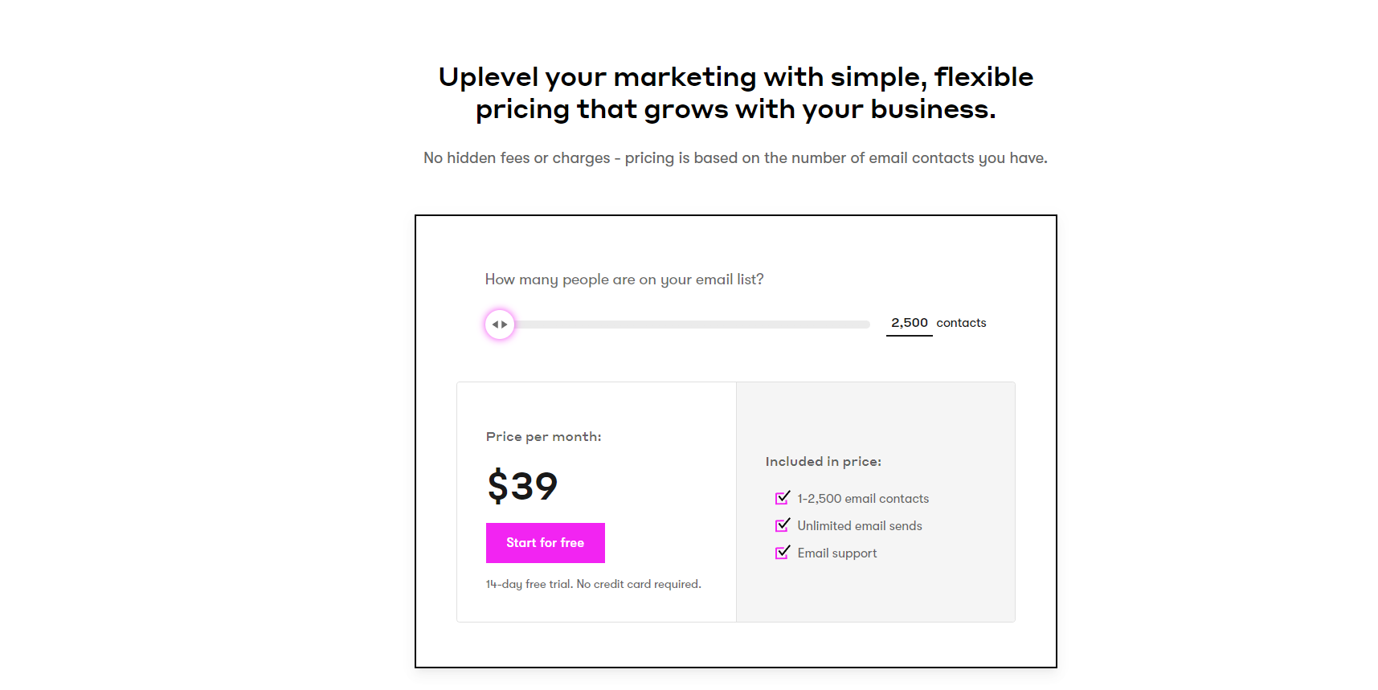Click the "Uplevel your marketing" headline
Viewport: 1378px width, 690px height.
[735, 93]
